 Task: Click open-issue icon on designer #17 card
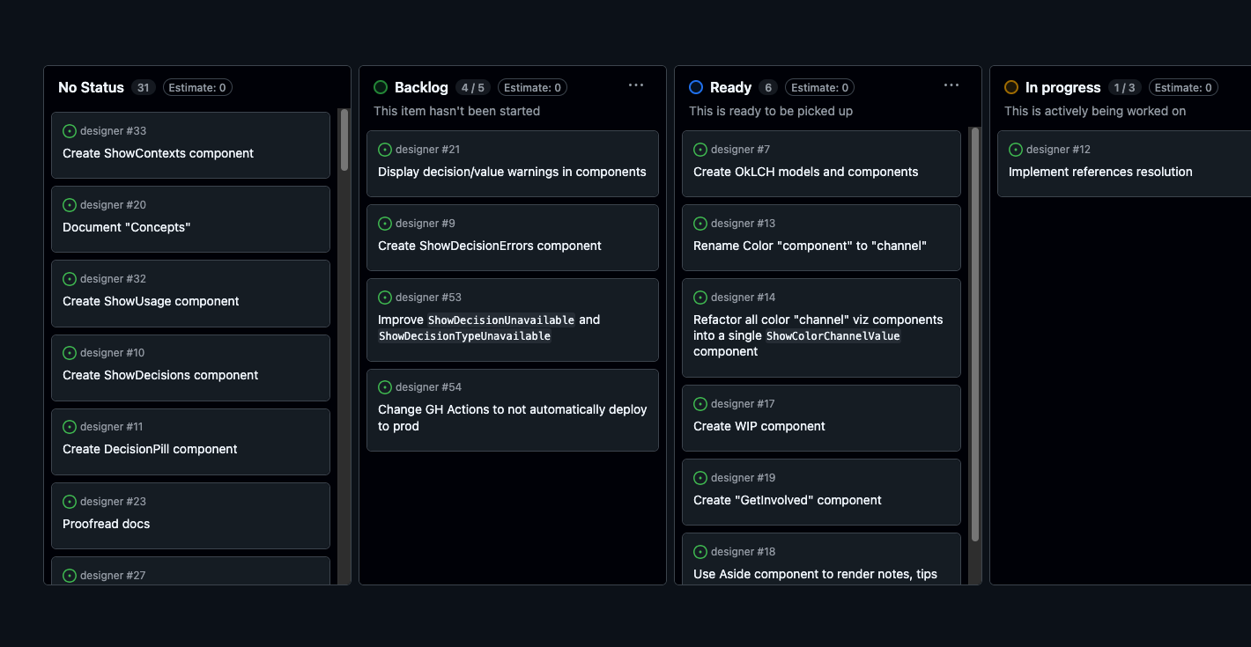point(700,404)
